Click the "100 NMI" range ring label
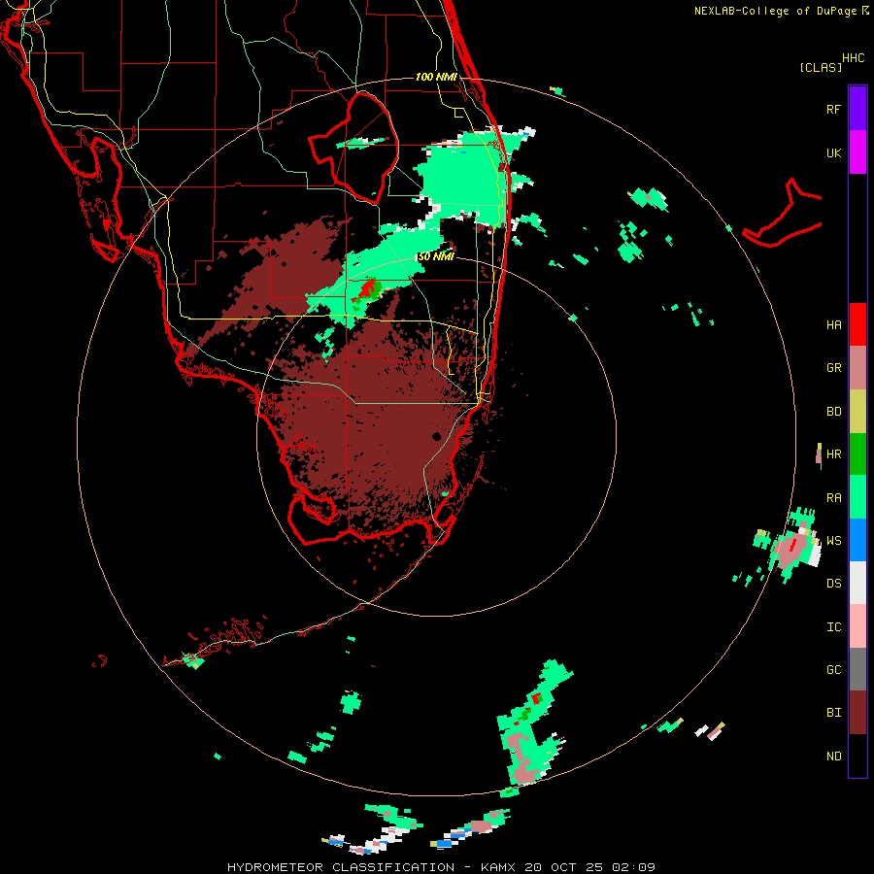 (436, 77)
